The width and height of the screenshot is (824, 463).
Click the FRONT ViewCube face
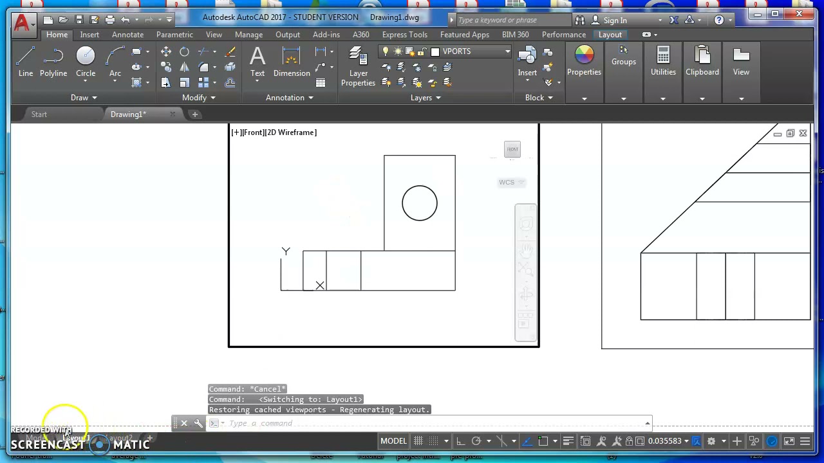click(512, 149)
